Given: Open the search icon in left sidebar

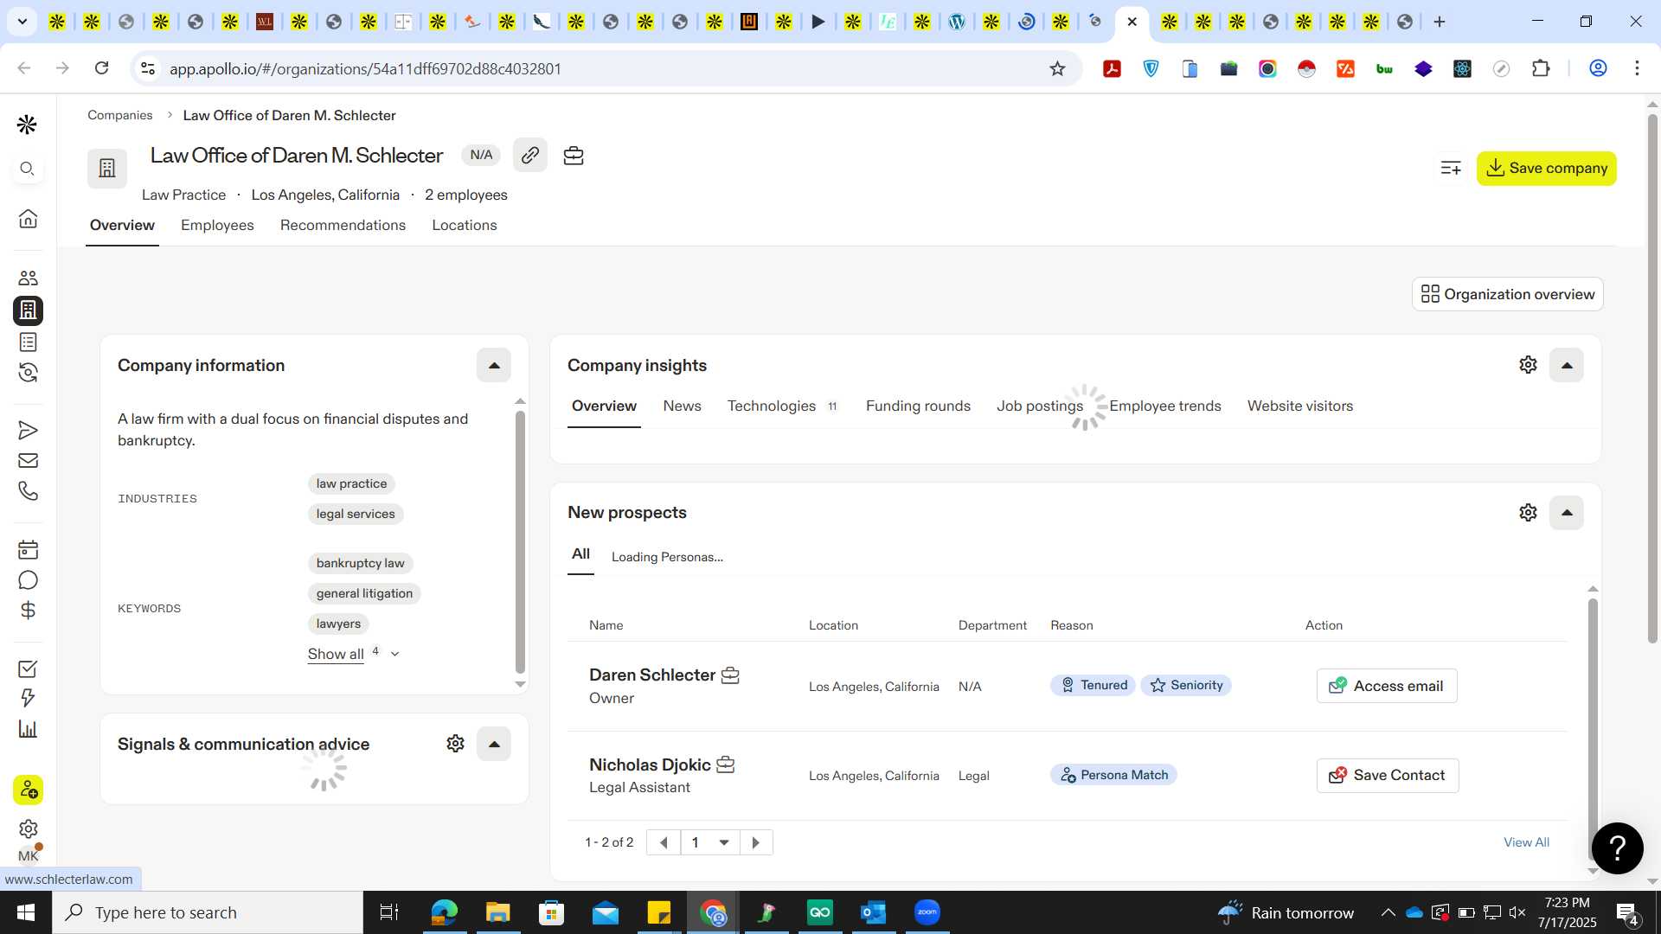Looking at the screenshot, I should pos(28,169).
